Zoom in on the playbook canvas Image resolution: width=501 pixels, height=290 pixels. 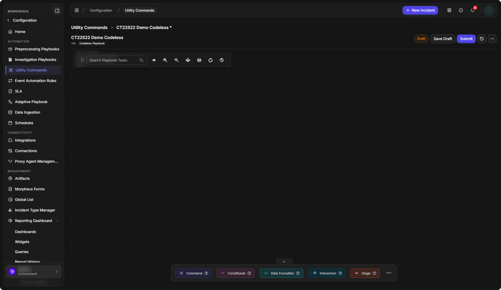pyautogui.click(x=165, y=60)
